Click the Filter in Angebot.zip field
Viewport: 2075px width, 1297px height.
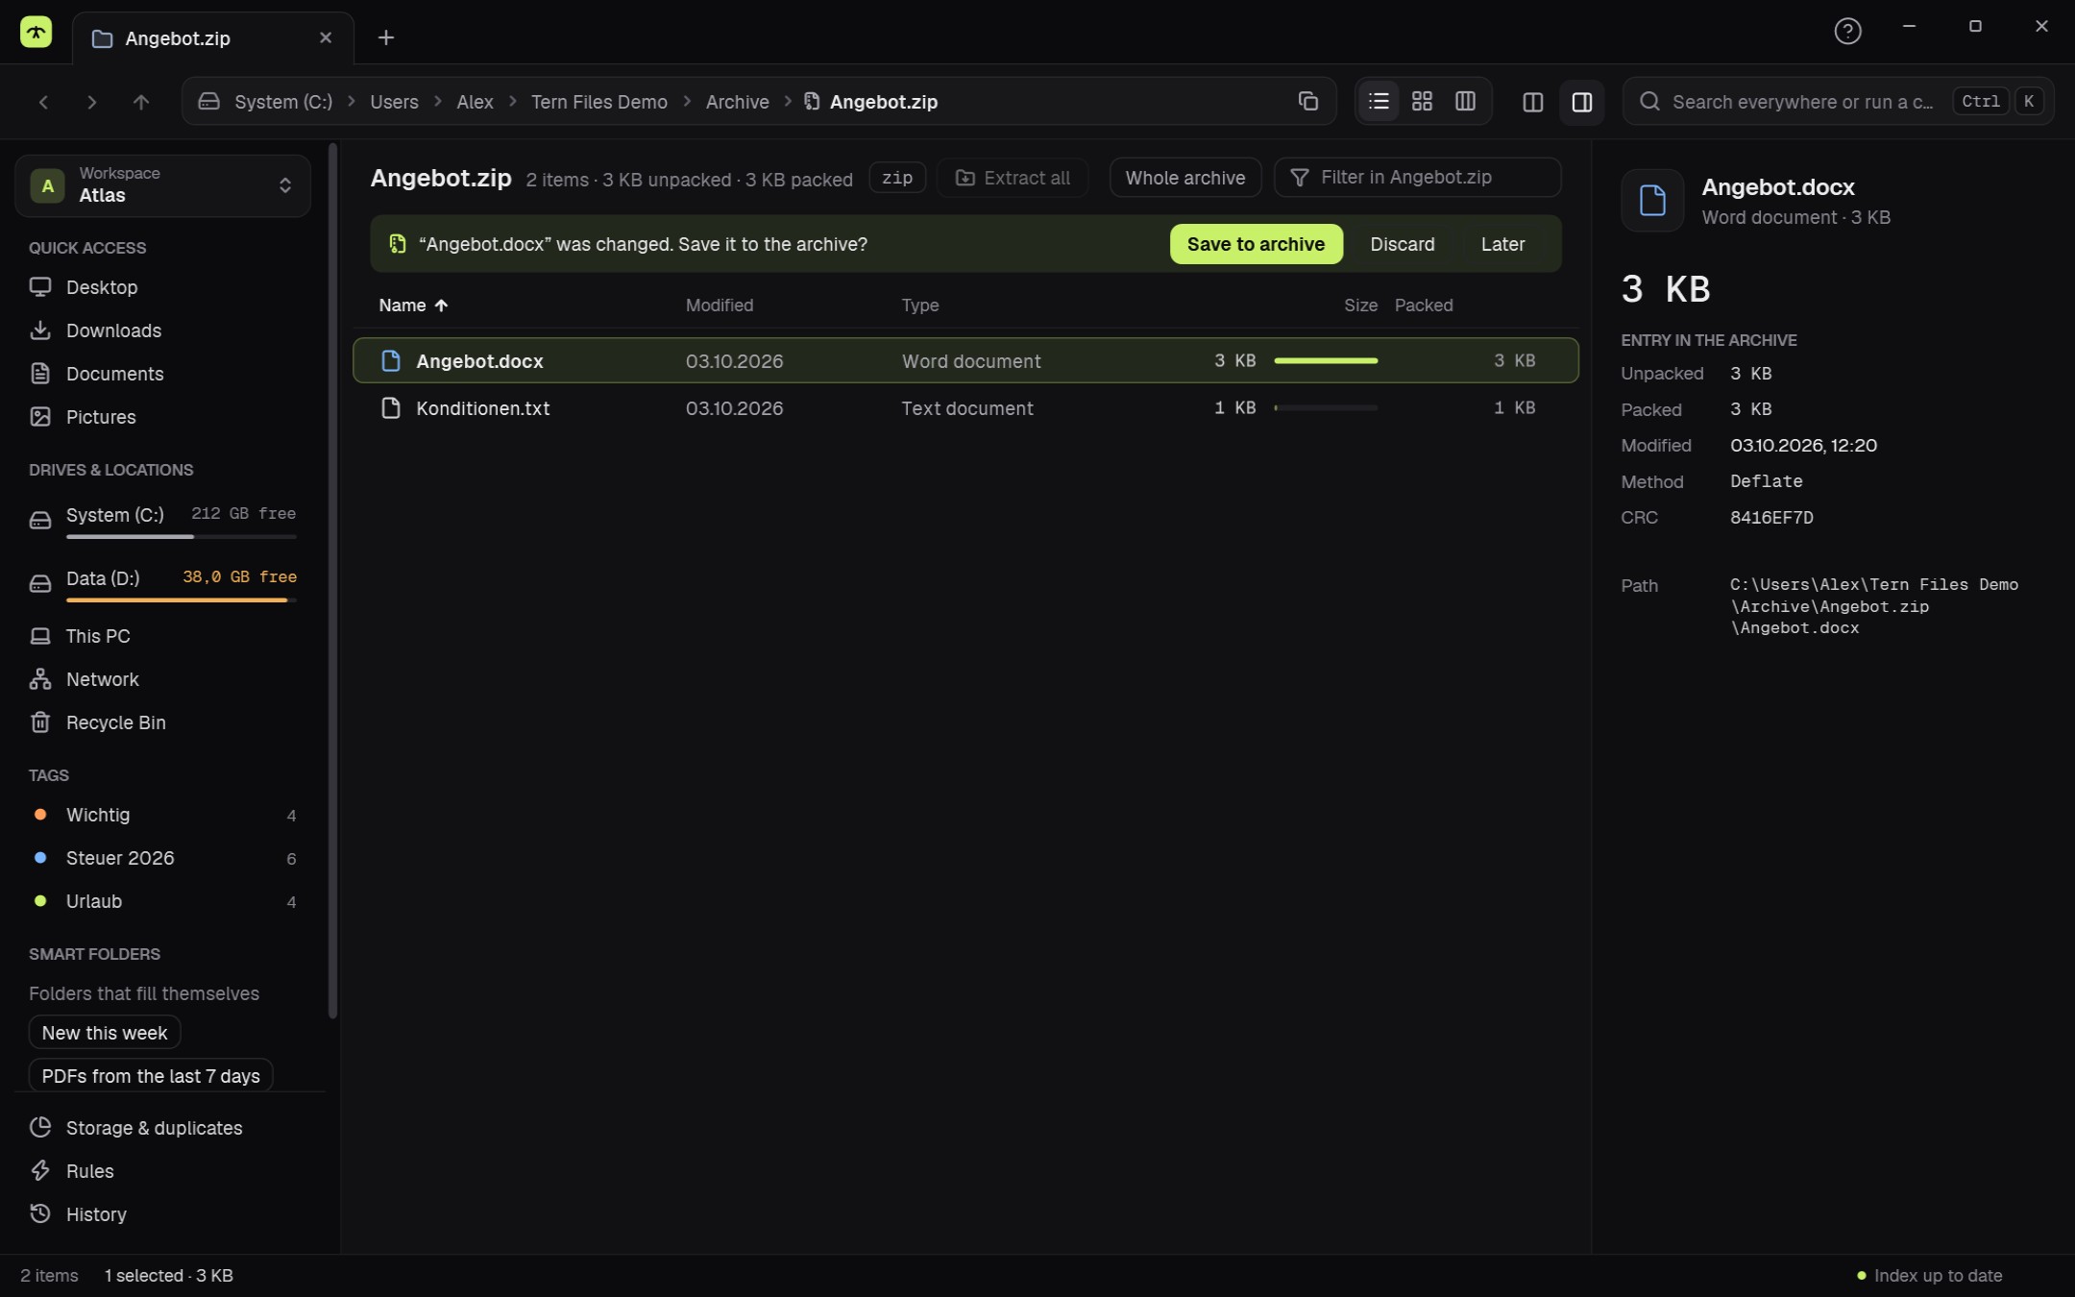[1417, 178]
